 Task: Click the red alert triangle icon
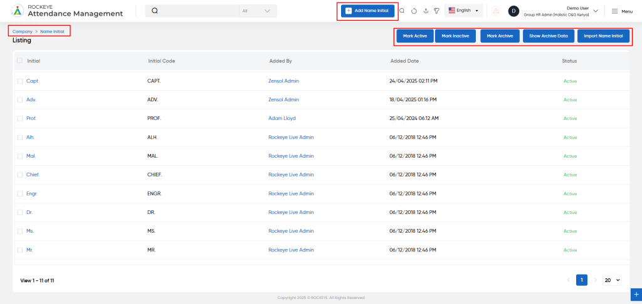[496, 11]
